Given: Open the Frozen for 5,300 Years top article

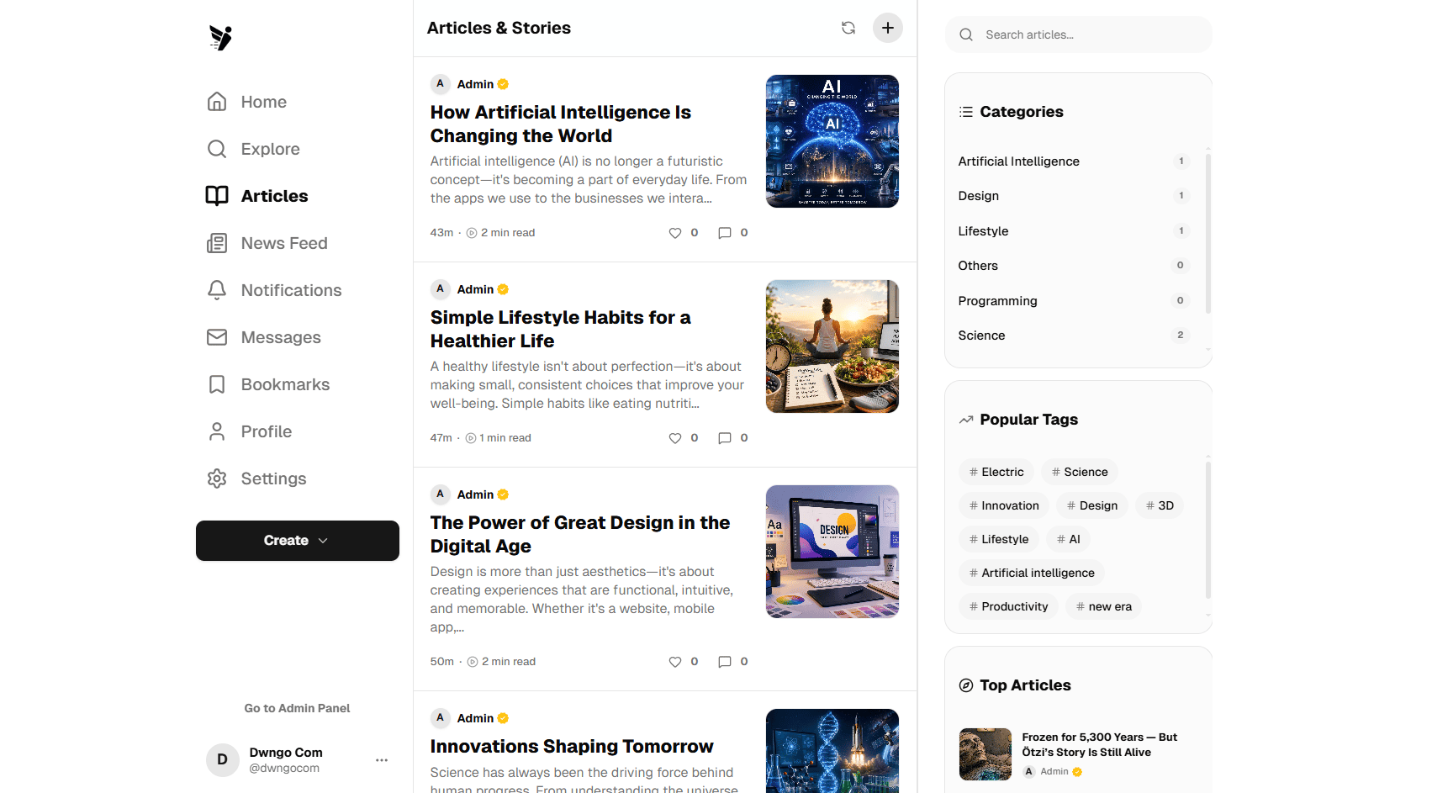Looking at the screenshot, I should [x=1099, y=744].
